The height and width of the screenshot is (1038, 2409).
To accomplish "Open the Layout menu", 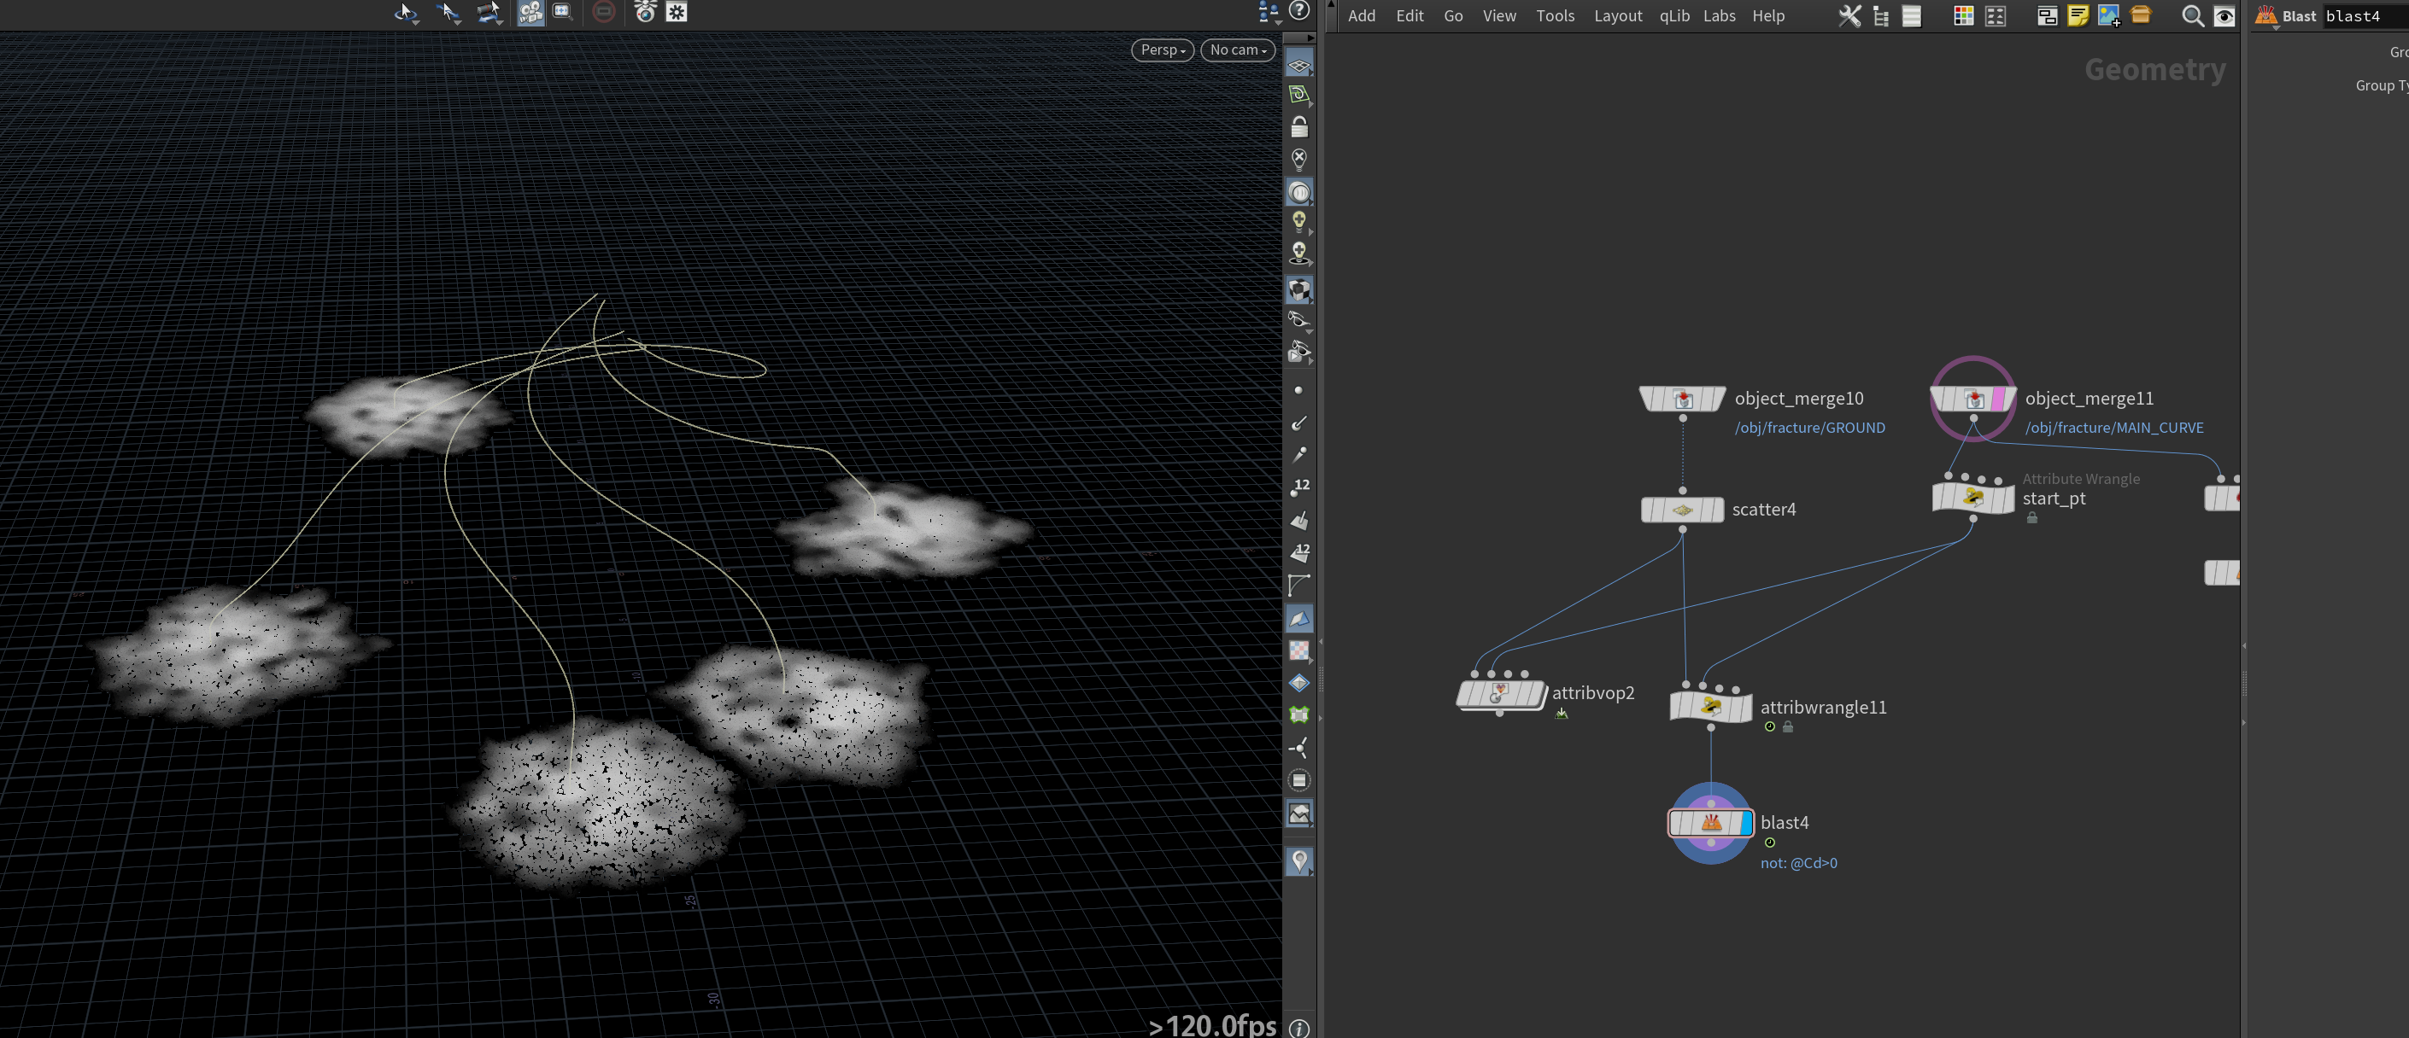I will [x=1618, y=16].
